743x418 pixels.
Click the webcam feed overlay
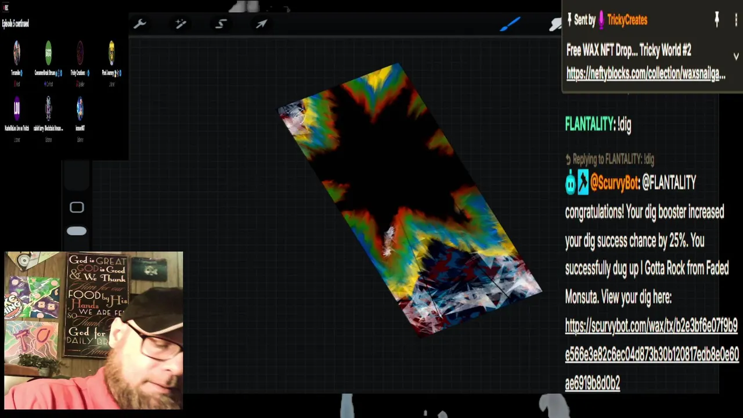pyautogui.click(x=93, y=330)
